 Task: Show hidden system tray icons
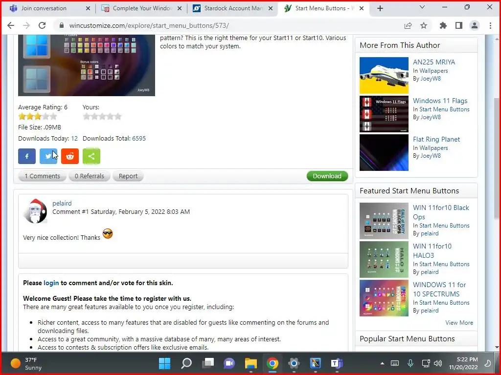point(382,363)
